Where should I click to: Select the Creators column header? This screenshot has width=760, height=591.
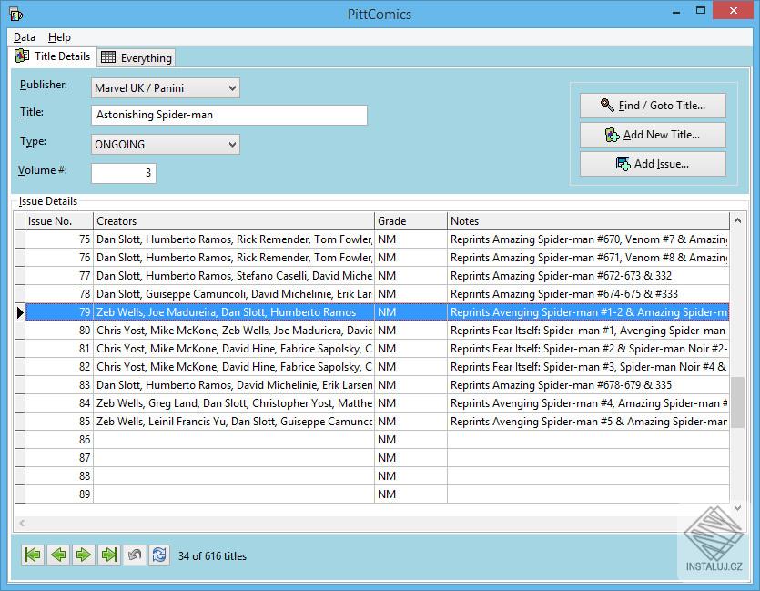tap(234, 221)
